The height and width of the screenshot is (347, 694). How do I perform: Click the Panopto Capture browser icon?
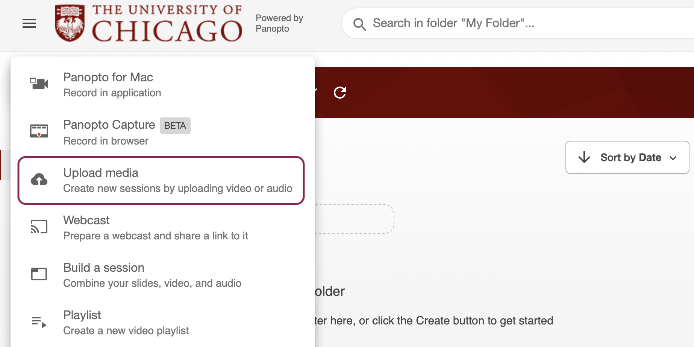(39, 131)
